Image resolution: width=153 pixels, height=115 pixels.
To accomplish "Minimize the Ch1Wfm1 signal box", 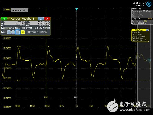I will coord(147,30).
